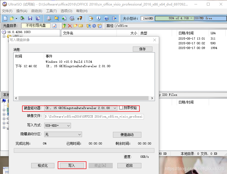227x174 pixels.
Task: Click the Make CD/DVD image icon
Action: (x=49, y=18)
